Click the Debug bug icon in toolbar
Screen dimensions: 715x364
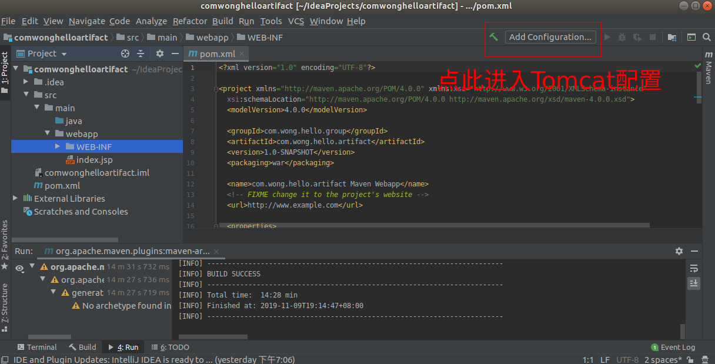pos(622,37)
